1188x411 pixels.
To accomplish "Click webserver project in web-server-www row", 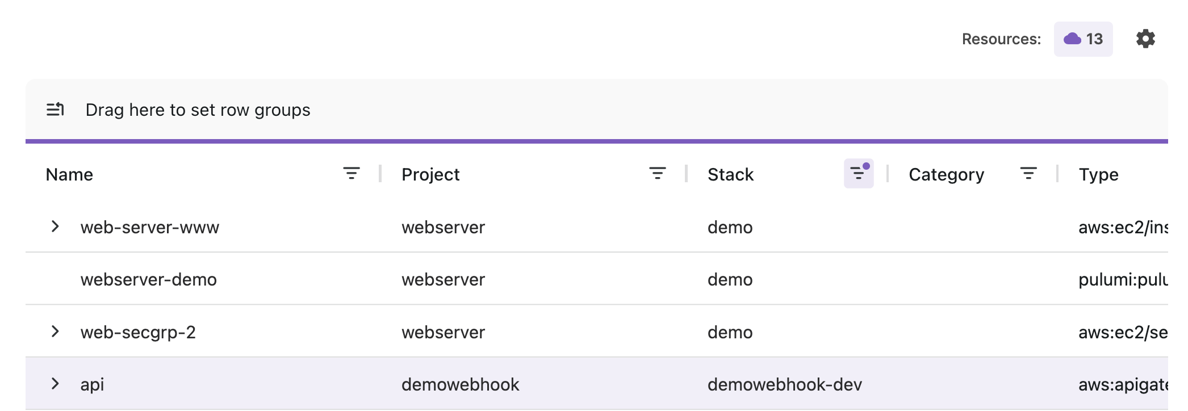I will pyautogui.click(x=443, y=227).
